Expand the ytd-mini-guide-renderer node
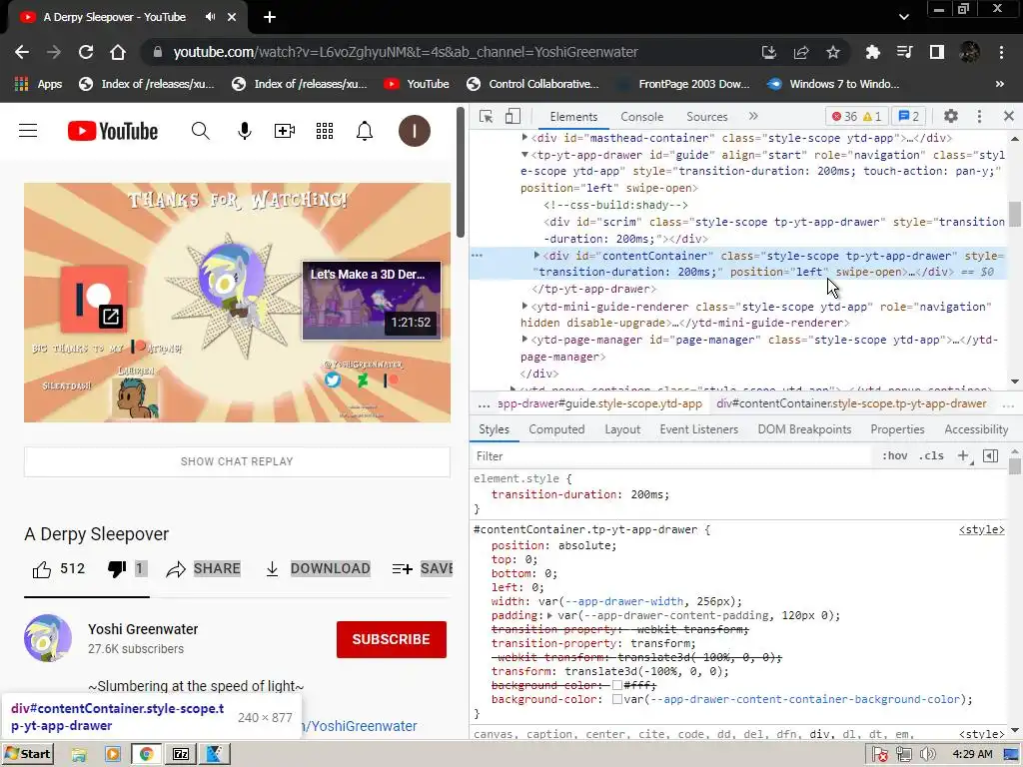 coord(524,306)
